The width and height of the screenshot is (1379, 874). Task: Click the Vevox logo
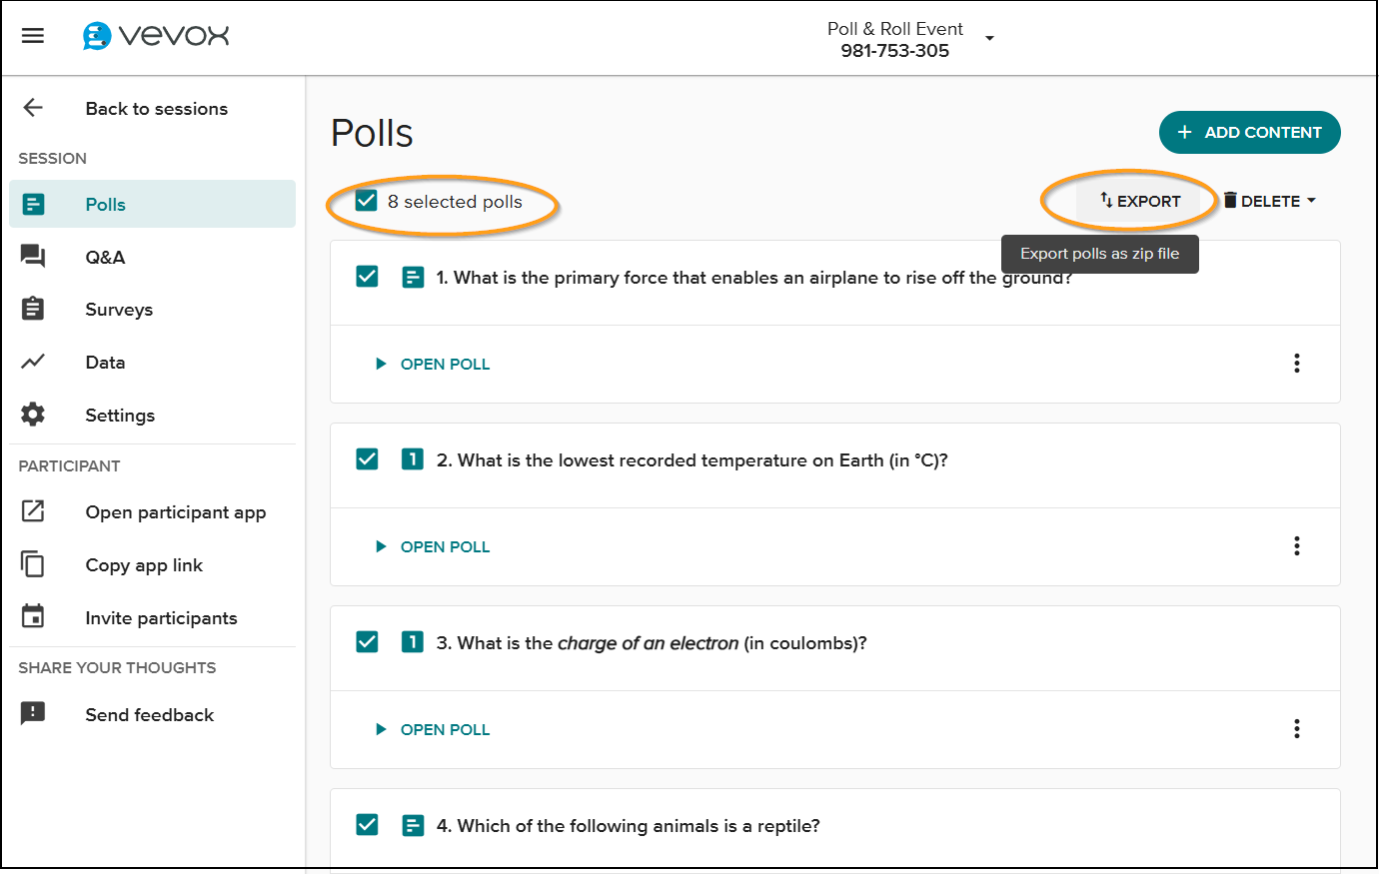[x=156, y=36]
